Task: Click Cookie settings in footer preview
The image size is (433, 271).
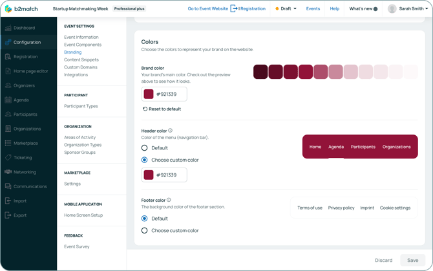Action: click(x=395, y=208)
